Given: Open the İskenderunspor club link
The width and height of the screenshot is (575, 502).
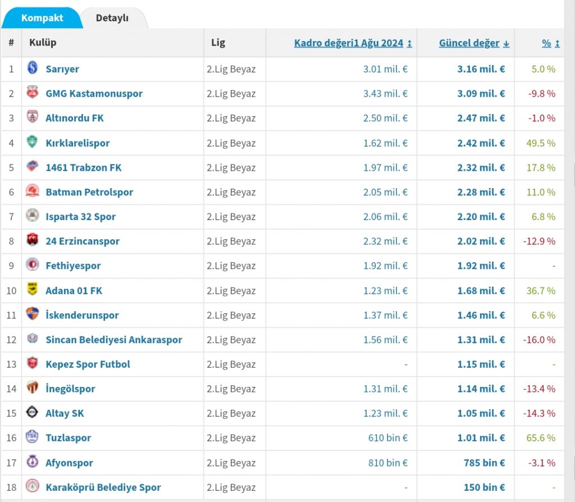Looking at the screenshot, I should click(82, 316).
